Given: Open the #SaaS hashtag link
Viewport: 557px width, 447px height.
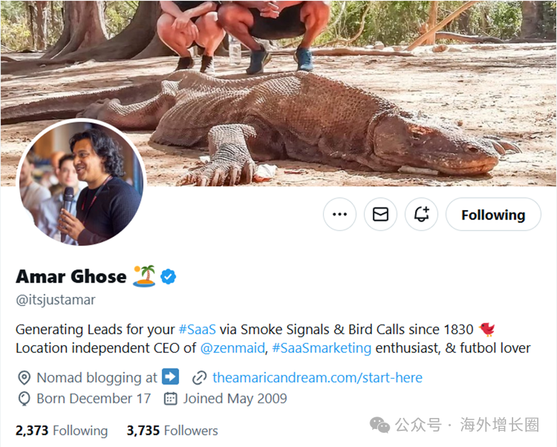Looking at the screenshot, I should 196,329.
